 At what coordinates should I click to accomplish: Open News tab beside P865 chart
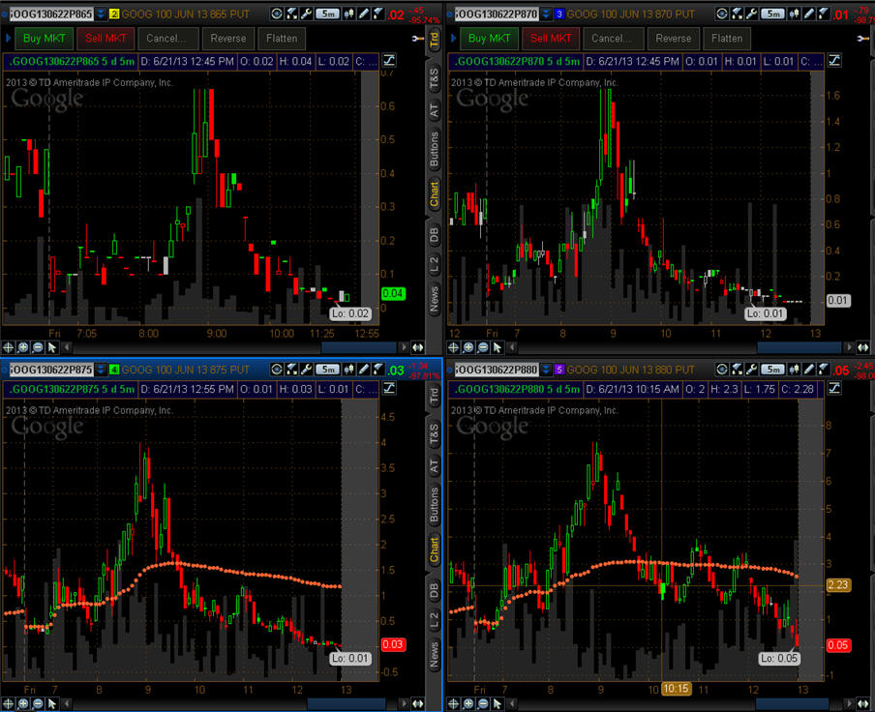point(434,298)
